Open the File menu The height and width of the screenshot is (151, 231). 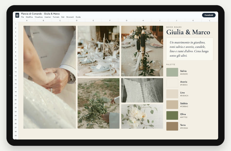[x=22, y=17]
